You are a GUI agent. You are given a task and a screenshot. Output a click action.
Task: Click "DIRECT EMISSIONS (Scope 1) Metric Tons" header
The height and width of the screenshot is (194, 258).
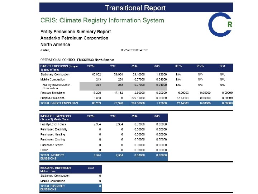(59, 68)
